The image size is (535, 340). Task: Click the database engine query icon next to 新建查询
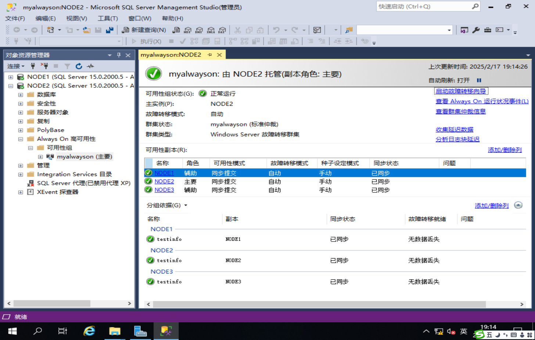176,30
